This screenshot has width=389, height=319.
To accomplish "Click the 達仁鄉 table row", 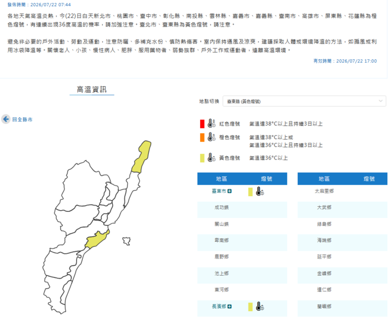I will point(342,292).
